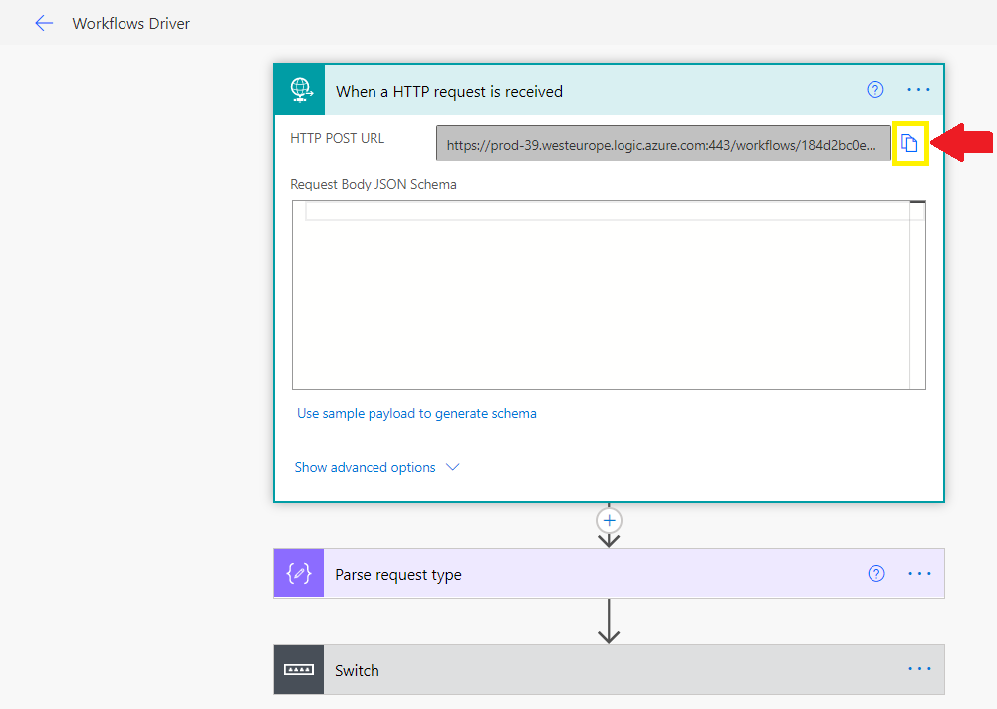The image size is (997, 709).
Task: Click inside the Request Body JSON Schema editor
Action: (609, 295)
